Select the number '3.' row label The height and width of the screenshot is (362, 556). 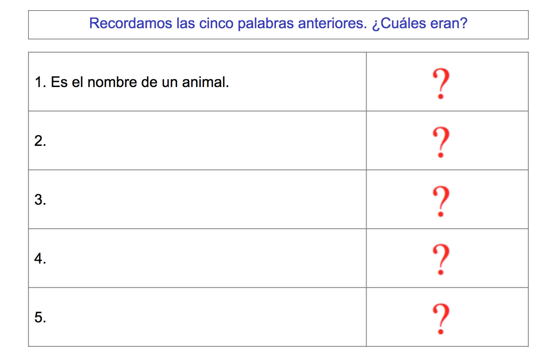coord(40,200)
